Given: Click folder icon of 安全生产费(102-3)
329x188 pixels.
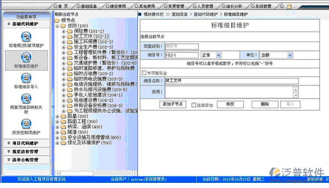Looking at the screenshot, I should 70,47.
